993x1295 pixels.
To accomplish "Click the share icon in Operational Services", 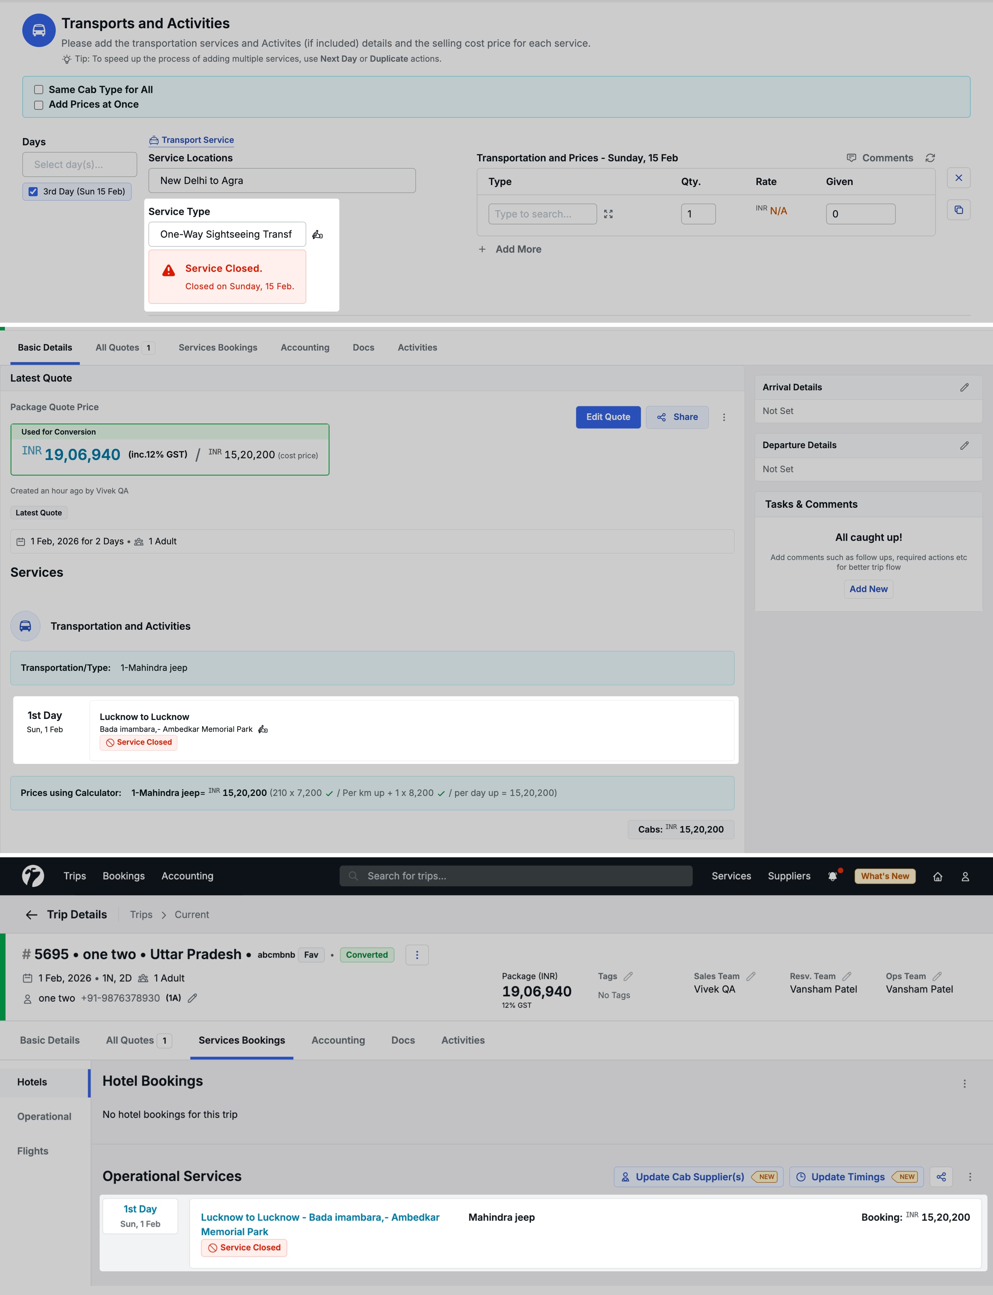I will (941, 1177).
